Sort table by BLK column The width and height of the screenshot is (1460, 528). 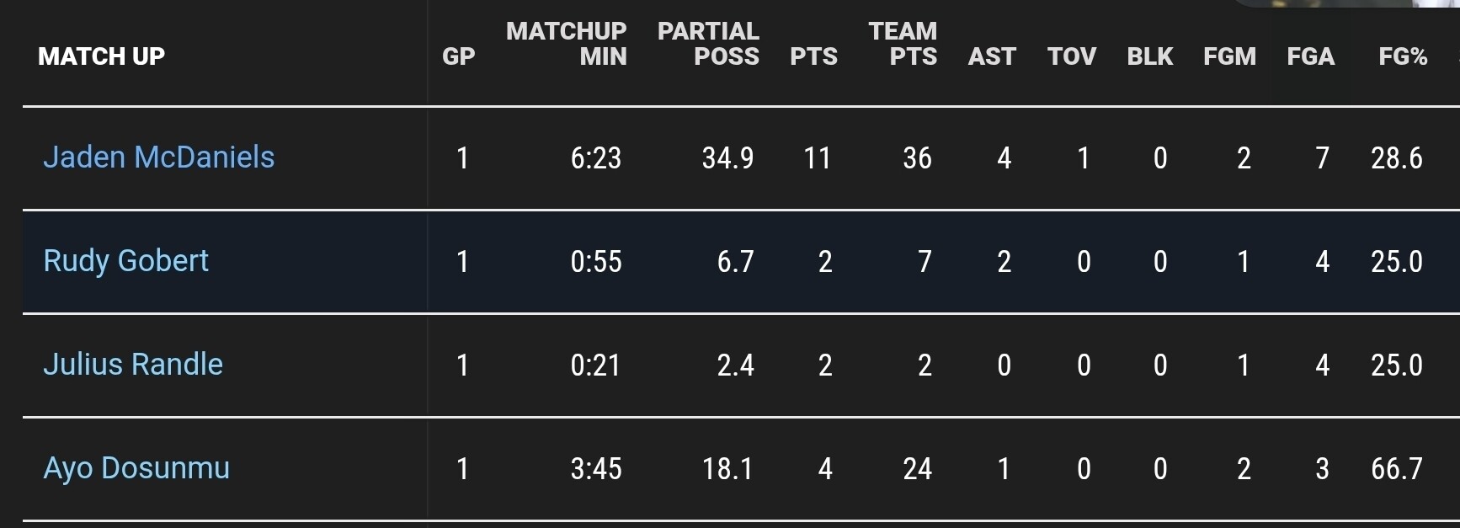click(1149, 56)
